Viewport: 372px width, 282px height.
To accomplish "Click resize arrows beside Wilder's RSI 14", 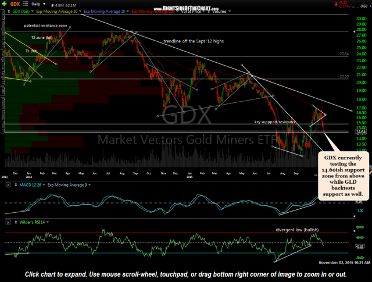I will pos(16,222).
